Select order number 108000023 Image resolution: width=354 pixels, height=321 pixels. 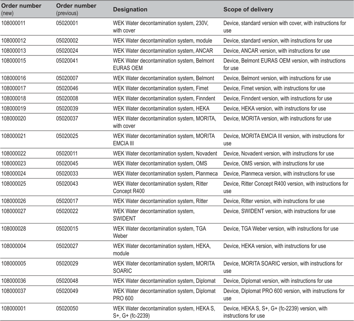(13, 163)
